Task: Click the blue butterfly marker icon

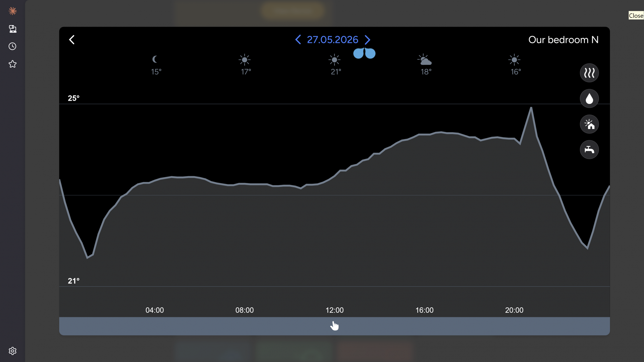Action: pos(364,53)
